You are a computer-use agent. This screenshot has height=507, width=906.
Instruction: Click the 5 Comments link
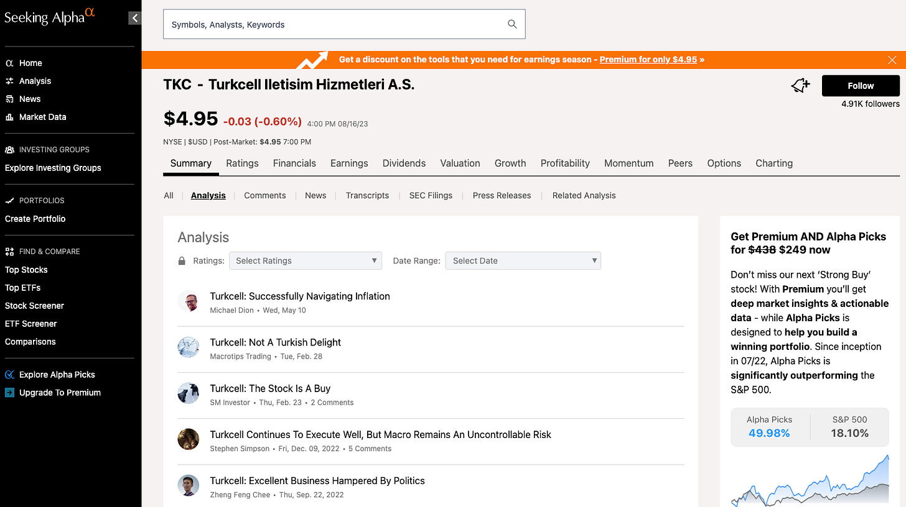[x=370, y=449]
